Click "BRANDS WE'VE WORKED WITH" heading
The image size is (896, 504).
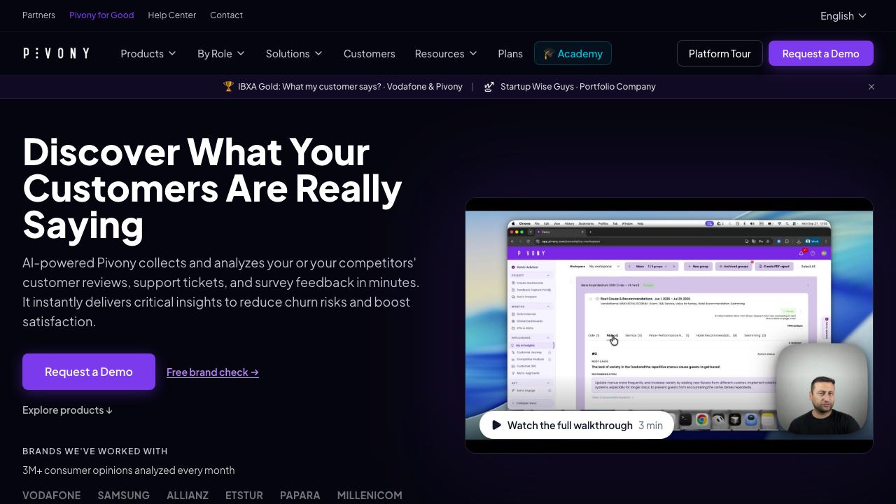[x=95, y=451]
